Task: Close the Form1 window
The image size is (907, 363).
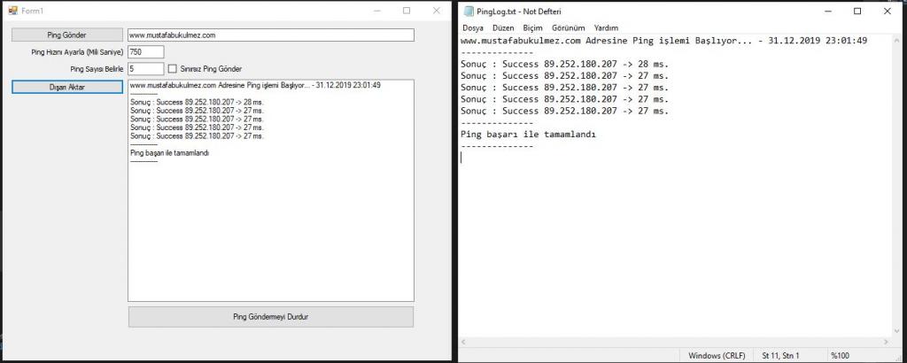Action: click(x=437, y=11)
